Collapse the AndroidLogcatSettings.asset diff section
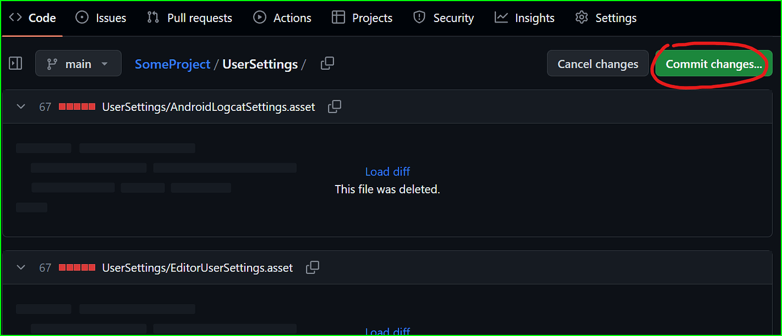The height and width of the screenshot is (336, 782). (x=20, y=106)
